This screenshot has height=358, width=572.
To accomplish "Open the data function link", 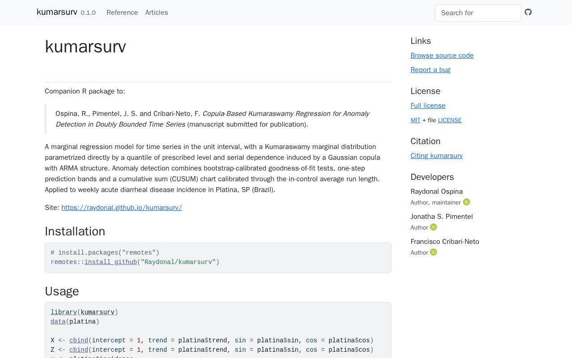I will click(x=58, y=321).
